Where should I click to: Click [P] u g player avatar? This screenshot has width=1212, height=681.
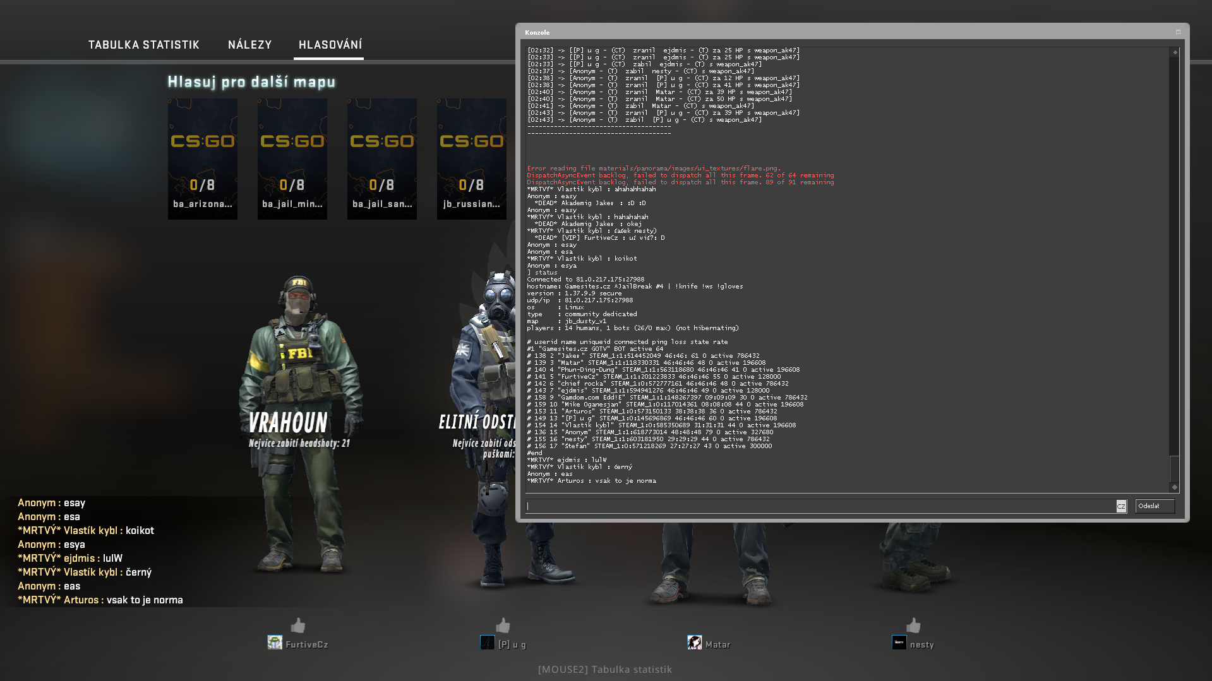[487, 643]
